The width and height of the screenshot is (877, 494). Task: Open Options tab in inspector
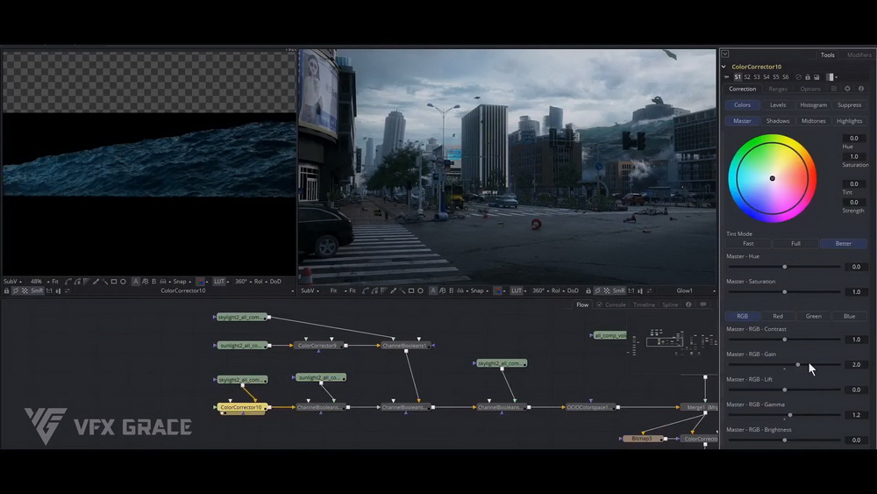[809, 89]
